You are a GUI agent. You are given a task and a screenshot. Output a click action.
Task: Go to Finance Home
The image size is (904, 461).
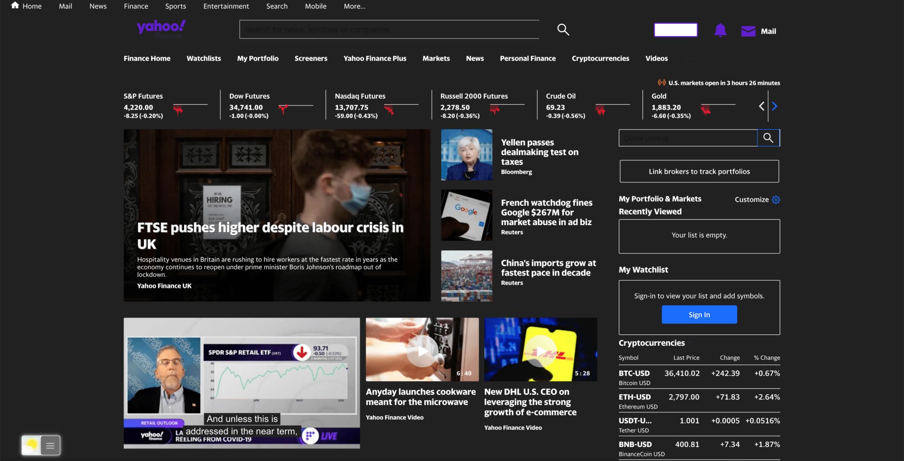pos(147,58)
